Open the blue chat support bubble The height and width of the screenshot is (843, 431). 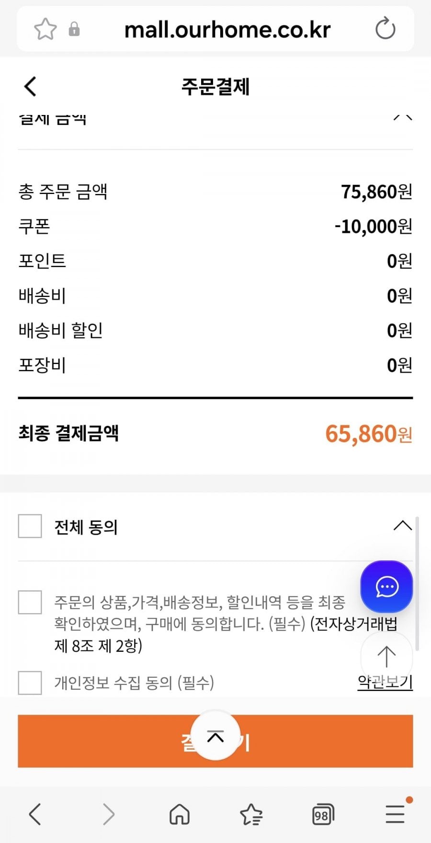coord(386,587)
